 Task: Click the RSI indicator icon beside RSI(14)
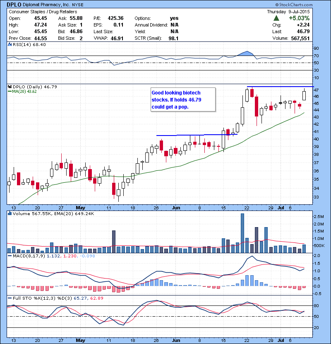click(10, 44)
